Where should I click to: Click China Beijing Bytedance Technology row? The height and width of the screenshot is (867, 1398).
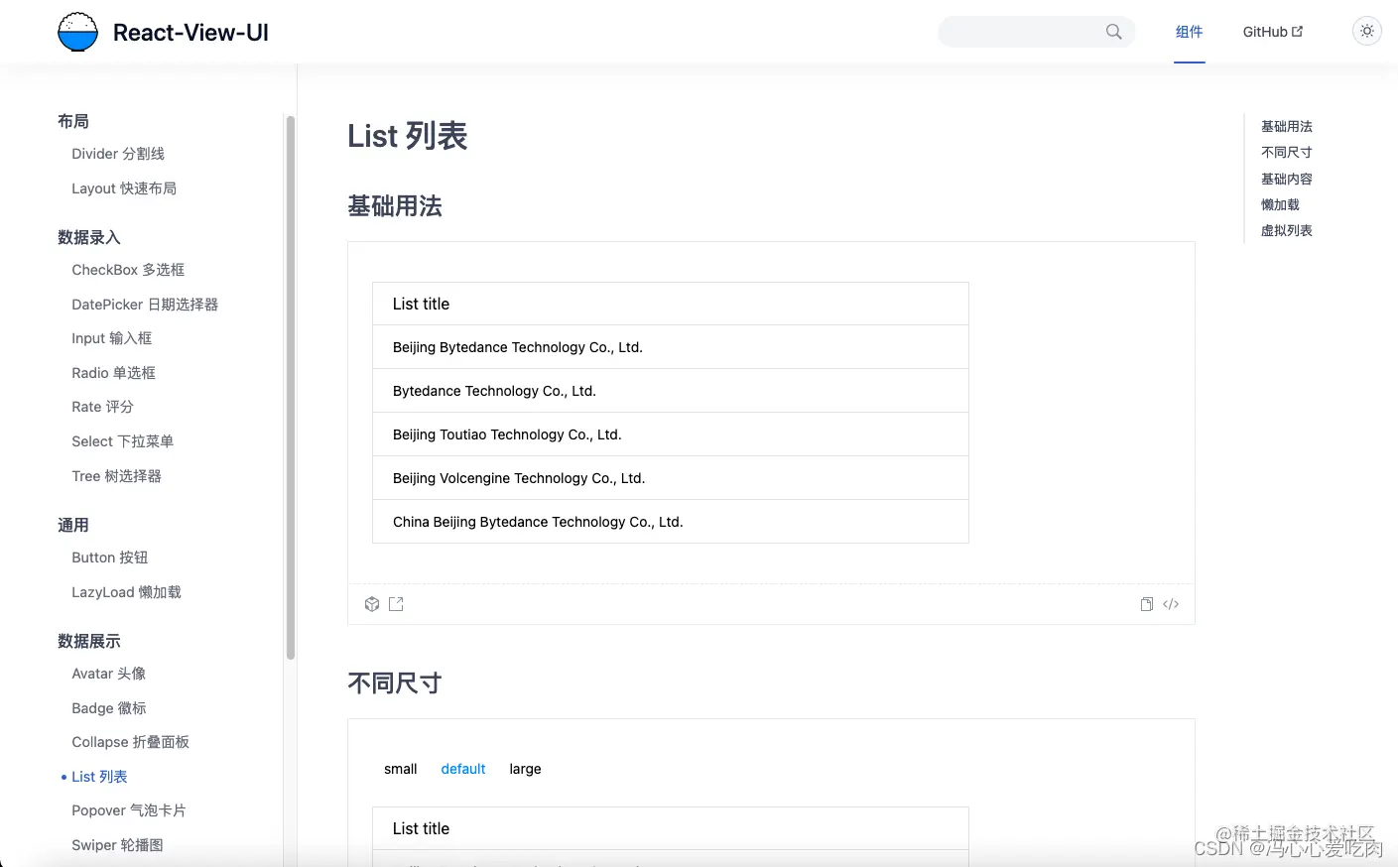click(x=671, y=522)
